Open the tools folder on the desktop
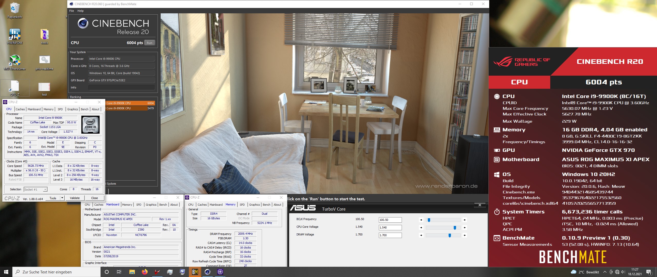 tap(44, 36)
